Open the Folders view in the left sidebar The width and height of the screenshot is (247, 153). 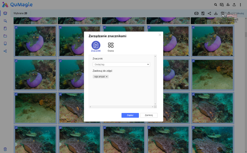point(5,36)
